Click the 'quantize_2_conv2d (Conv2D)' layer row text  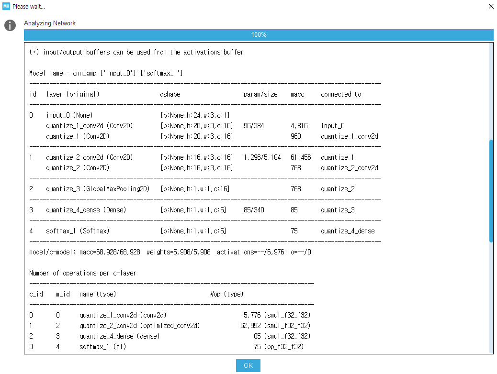(90, 157)
